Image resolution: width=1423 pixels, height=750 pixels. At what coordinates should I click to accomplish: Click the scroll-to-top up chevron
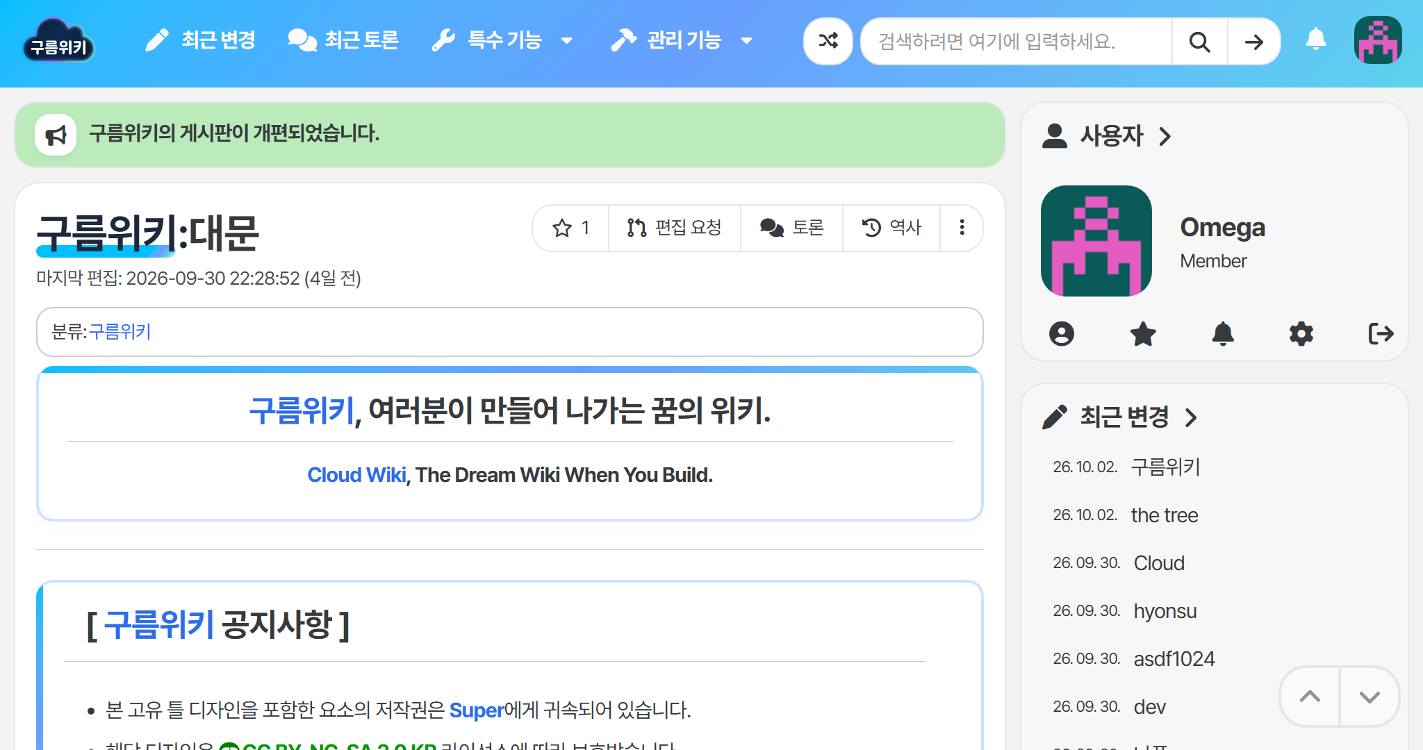tap(1310, 697)
